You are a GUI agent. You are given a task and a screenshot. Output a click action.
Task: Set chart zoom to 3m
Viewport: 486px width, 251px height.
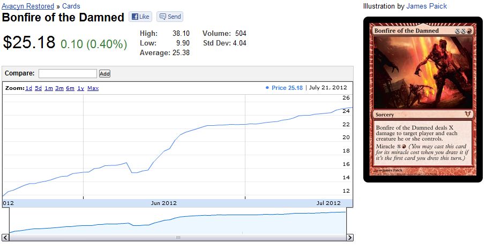click(x=59, y=88)
